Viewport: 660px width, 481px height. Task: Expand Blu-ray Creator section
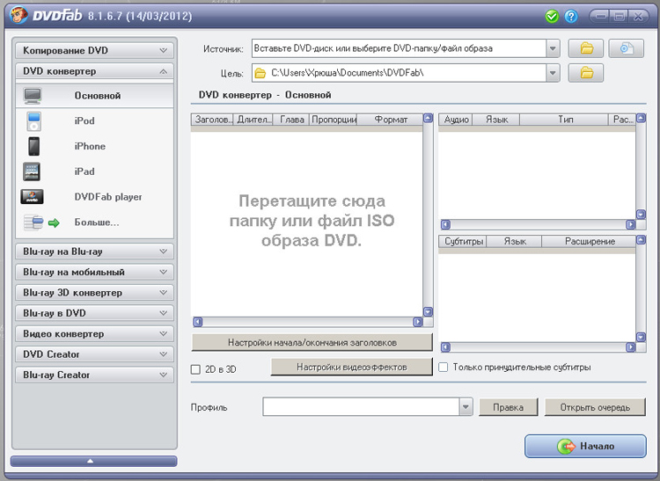(x=94, y=375)
